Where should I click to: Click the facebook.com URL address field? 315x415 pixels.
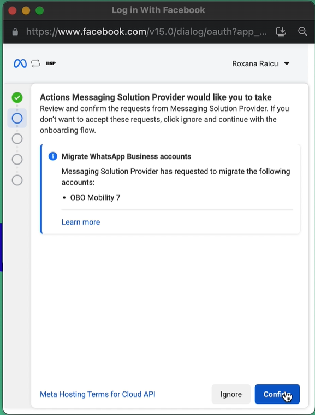(147, 32)
